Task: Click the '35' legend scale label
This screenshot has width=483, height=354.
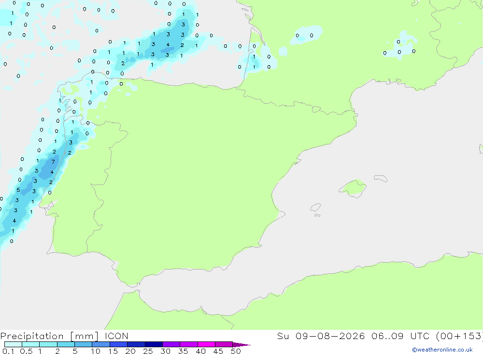Action: point(183,351)
